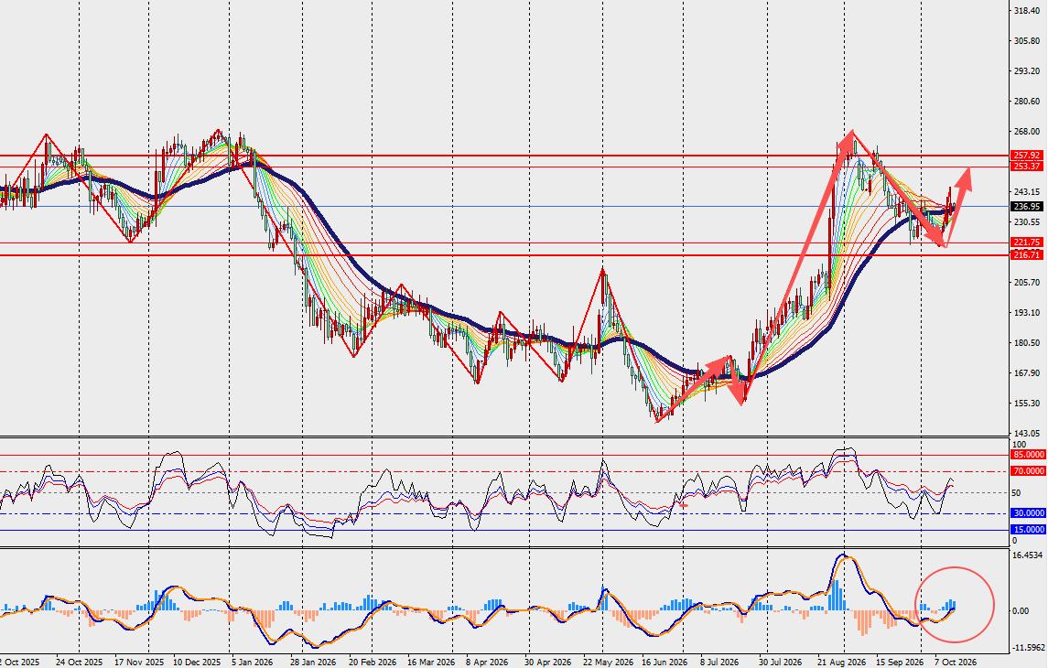Screen dimensions: 1048x668
Task: Click the 16.4534 histogram scale maximum
Action: click(1028, 555)
